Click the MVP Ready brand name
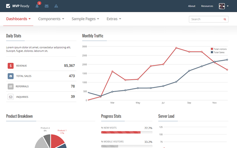The height and width of the screenshot is (148, 237). tap(21, 6)
